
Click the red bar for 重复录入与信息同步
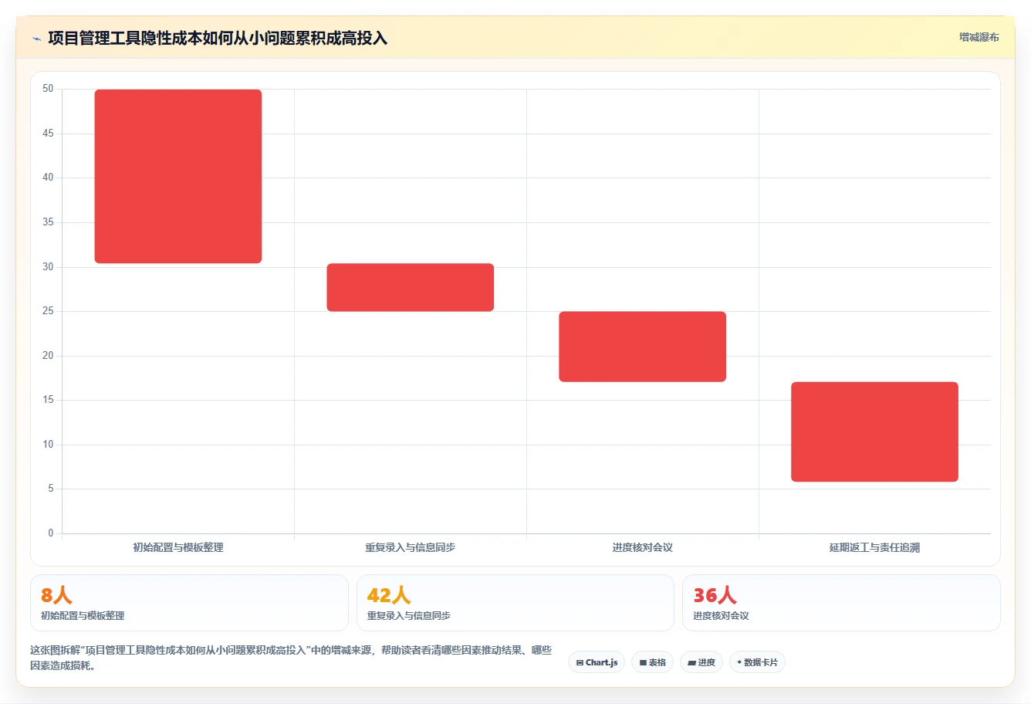point(411,287)
